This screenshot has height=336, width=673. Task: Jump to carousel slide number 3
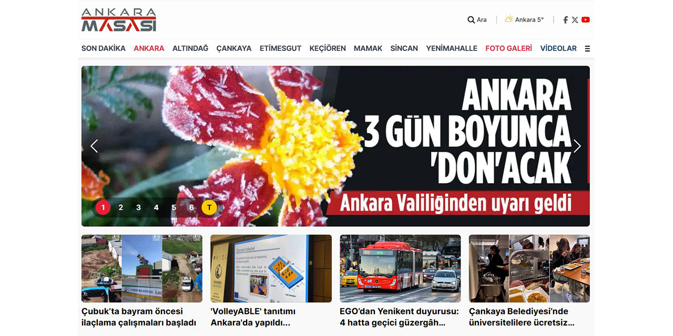pos(138,207)
